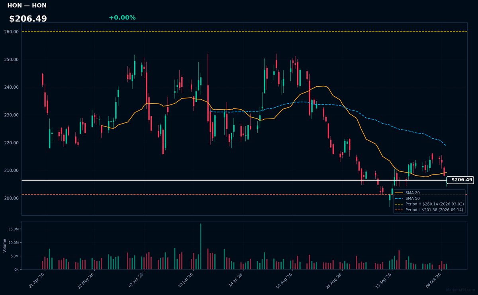Select the SMA 20 legend entry
The image size is (478, 295).
click(412, 193)
